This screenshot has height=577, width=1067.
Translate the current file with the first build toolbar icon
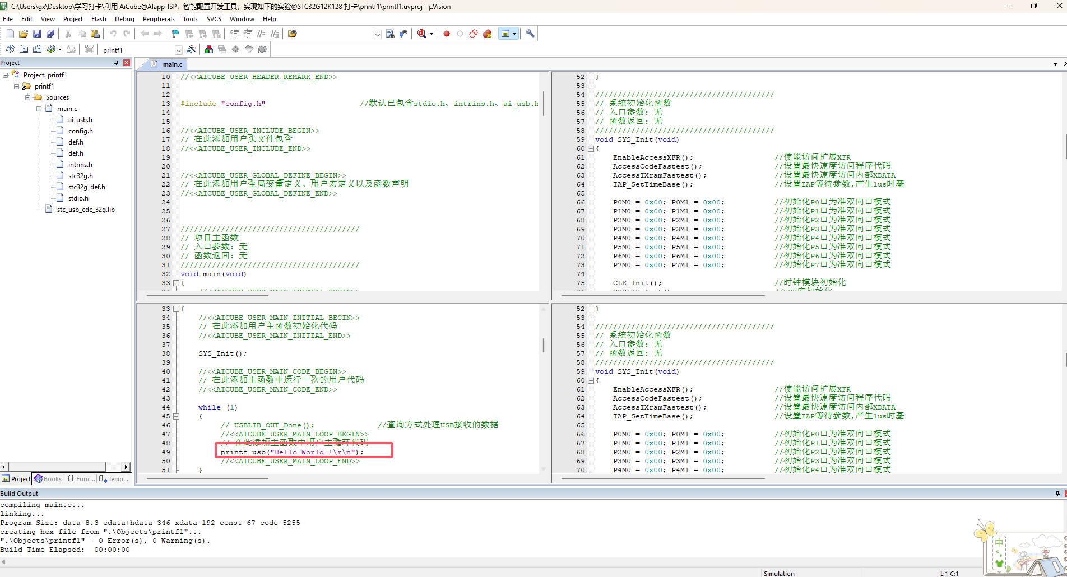point(10,49)
